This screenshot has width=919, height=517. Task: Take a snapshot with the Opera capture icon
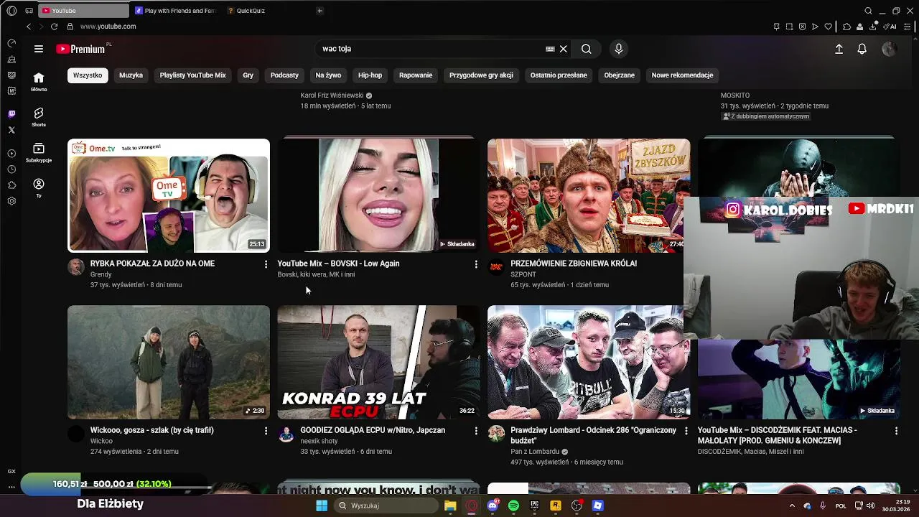coord(789,27)
